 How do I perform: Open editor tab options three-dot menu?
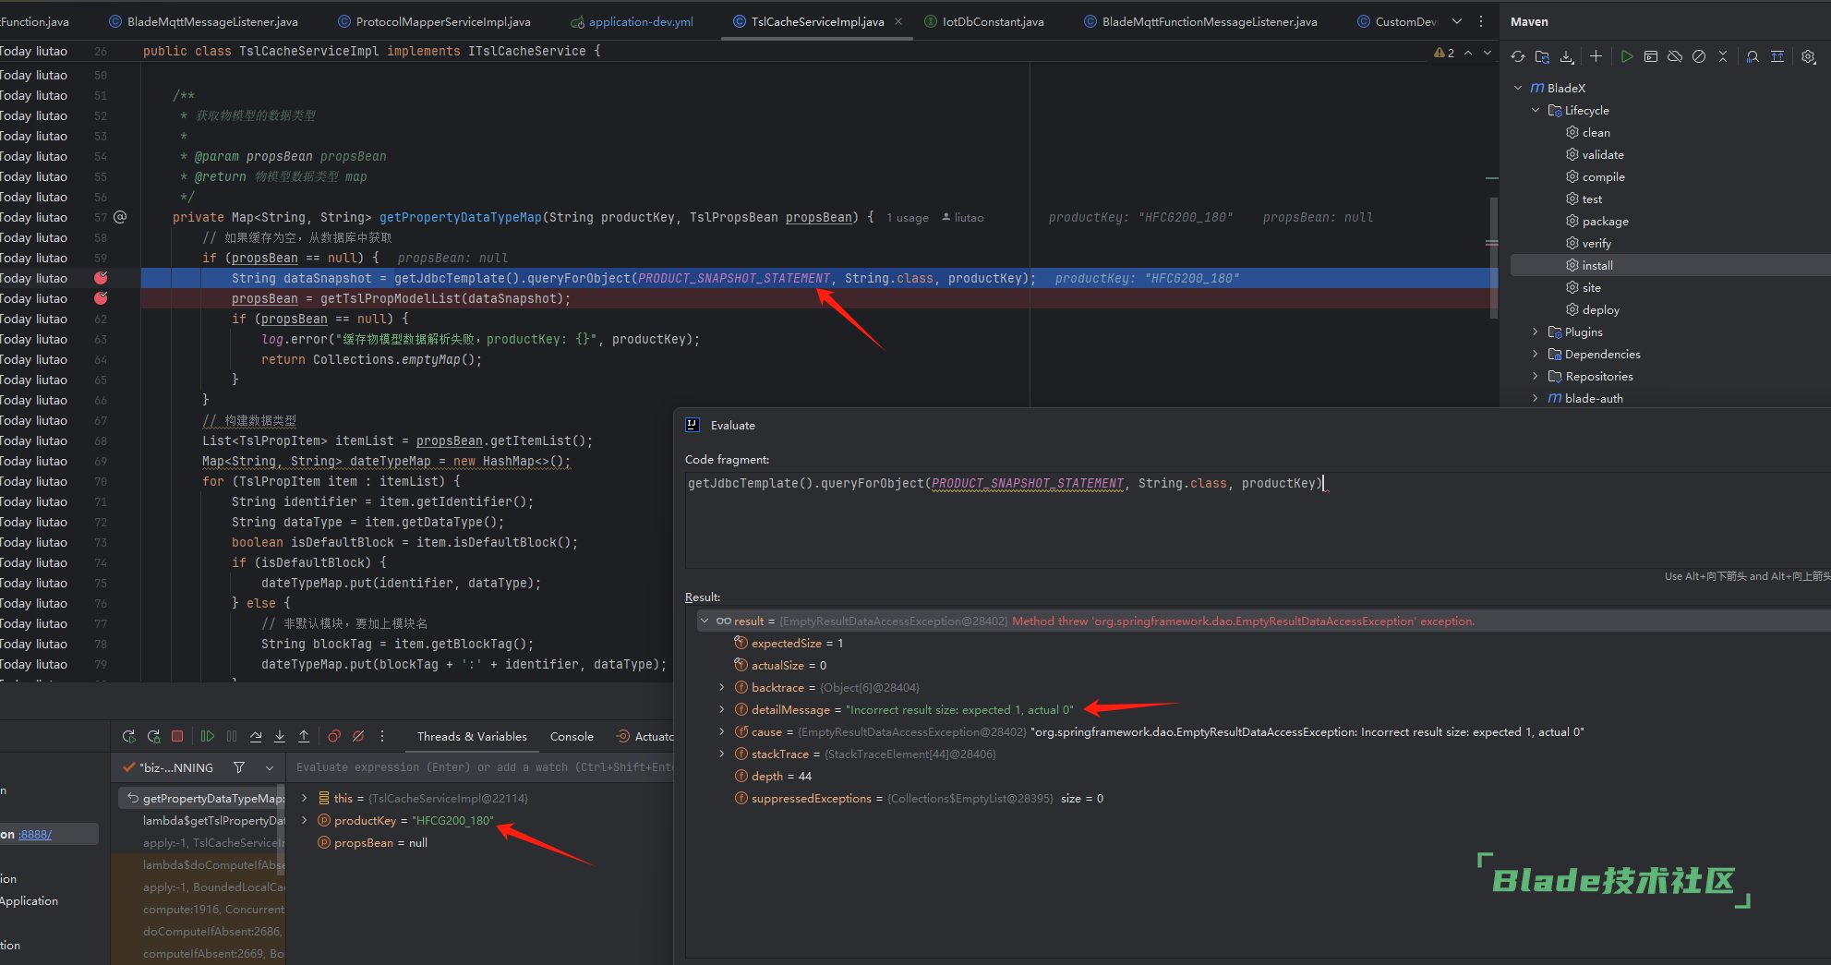(1481, 21)
